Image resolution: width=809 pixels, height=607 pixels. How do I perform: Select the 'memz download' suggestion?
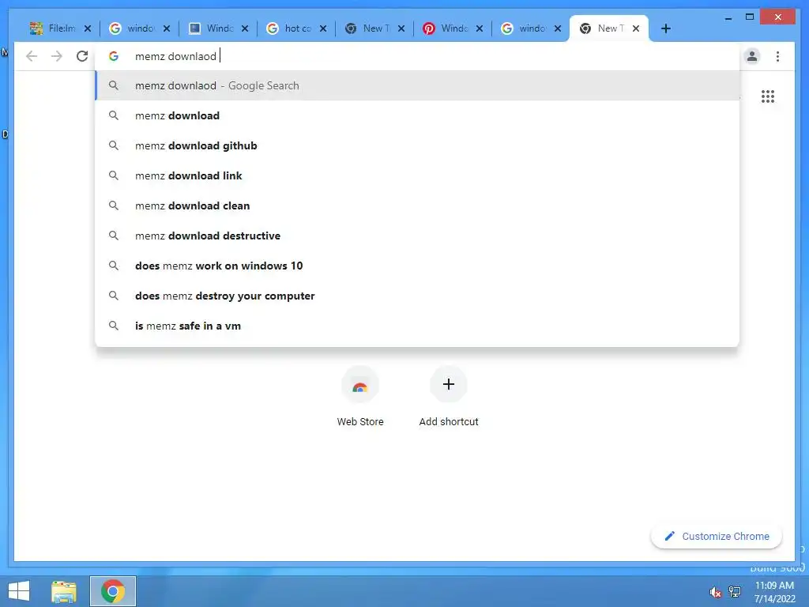point(417,115)
